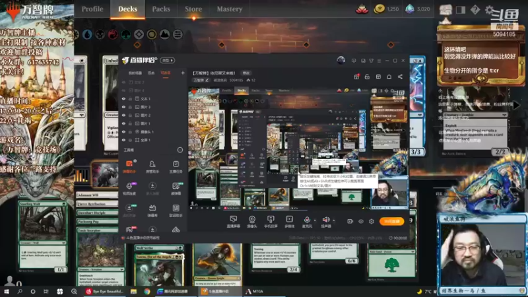Screen dimensions: 528x297
Task: Click the share icon in the stream header
Action: 400,77
